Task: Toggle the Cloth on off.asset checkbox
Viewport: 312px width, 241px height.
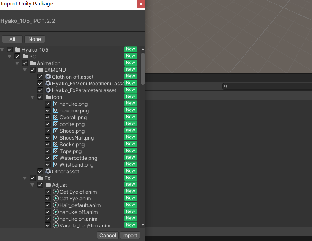Action: [40, 77]
